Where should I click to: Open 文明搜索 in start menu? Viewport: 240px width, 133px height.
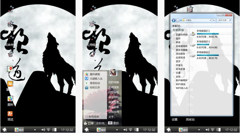[x=114, y=87]
